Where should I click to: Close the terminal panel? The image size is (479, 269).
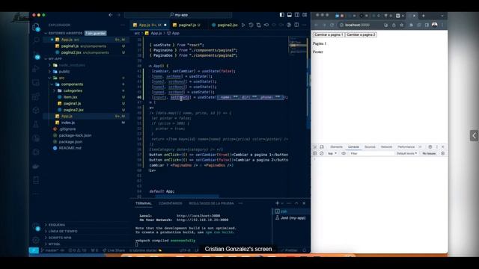(304, 203)
